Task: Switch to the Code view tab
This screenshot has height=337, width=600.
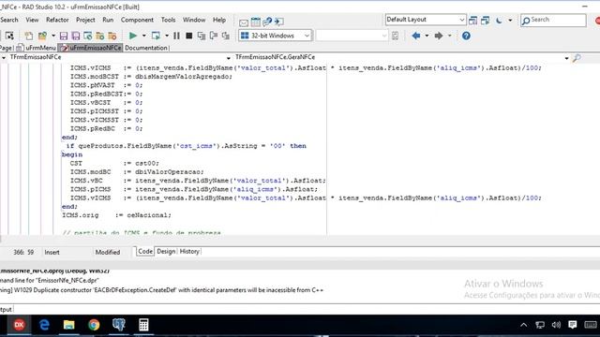Action: 145,252
